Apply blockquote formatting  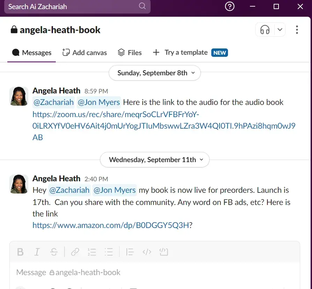point(130,252)
